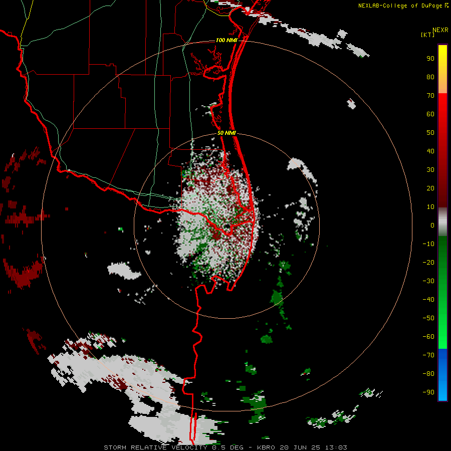
Task: Click the -90 label on velocity scale
Action: point(428,392)
